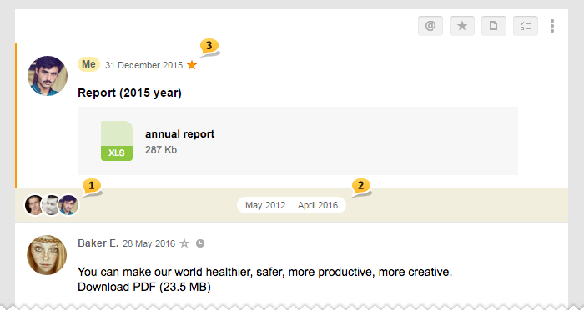Click the middle grayscale participant avatar

[51, 205]
